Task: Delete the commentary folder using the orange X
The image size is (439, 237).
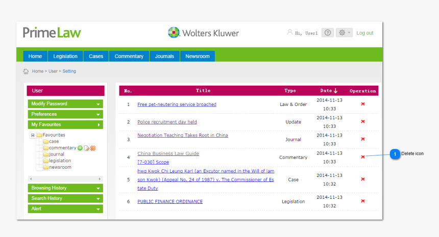Action: coord(93,148)
